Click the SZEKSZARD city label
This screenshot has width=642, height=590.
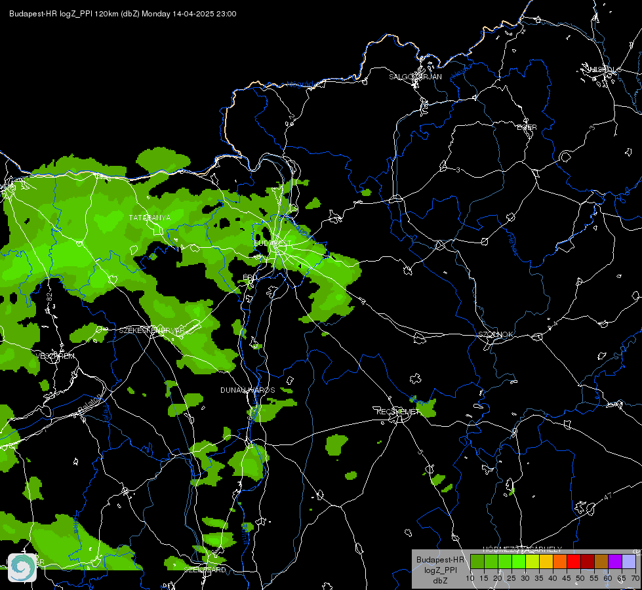click(x=205, y=570)
